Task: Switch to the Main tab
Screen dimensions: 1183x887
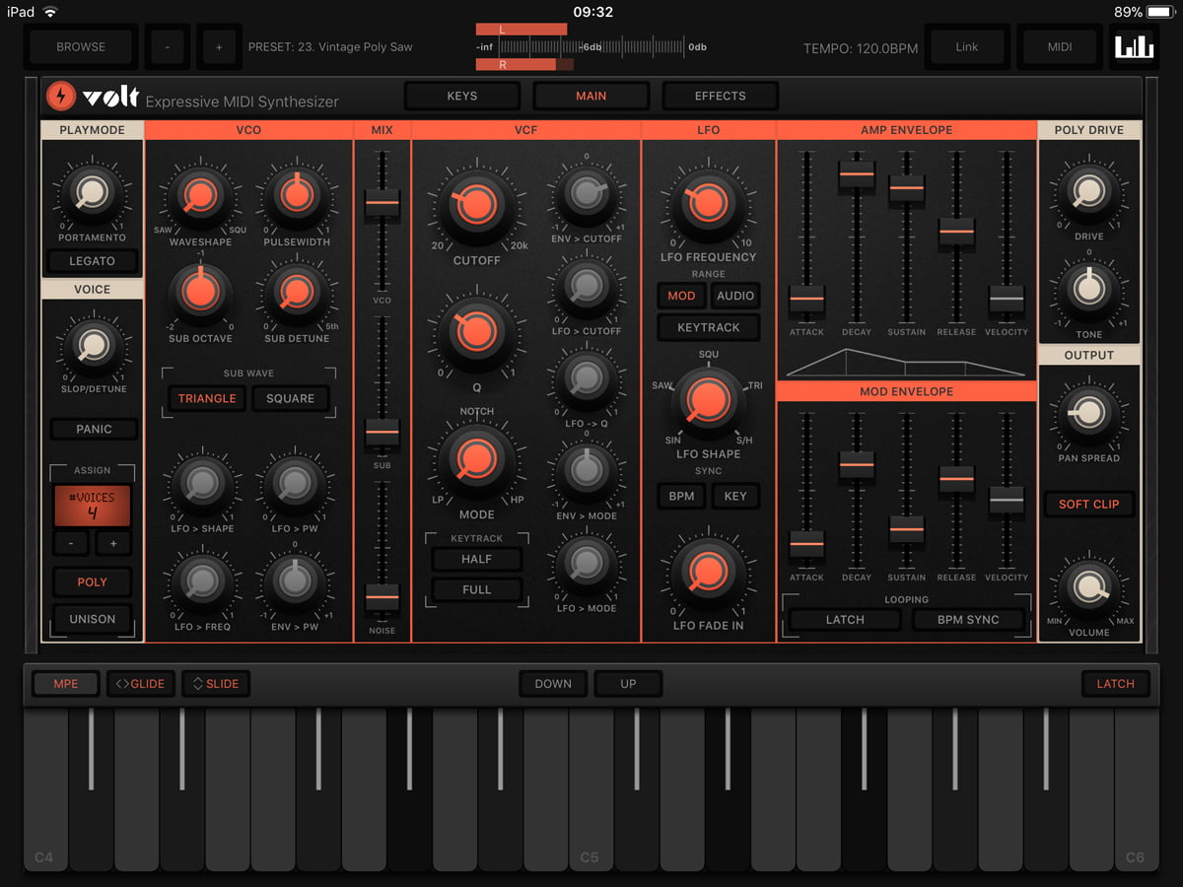Action: click(591, 96)
